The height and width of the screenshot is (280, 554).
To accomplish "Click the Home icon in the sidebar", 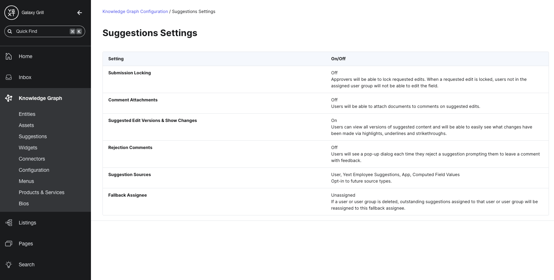I will click(8, 56).
